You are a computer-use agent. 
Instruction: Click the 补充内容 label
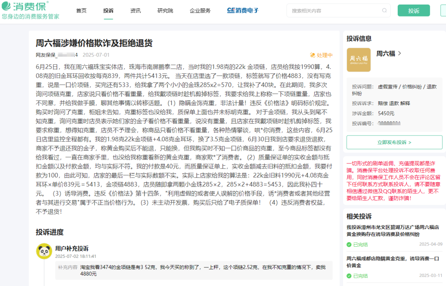click(x=68, y=267)
